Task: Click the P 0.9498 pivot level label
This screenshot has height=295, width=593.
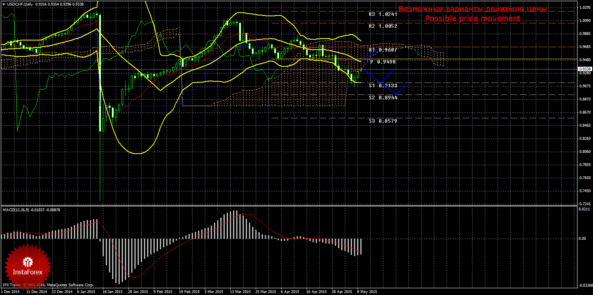Action: pos(383,62)
